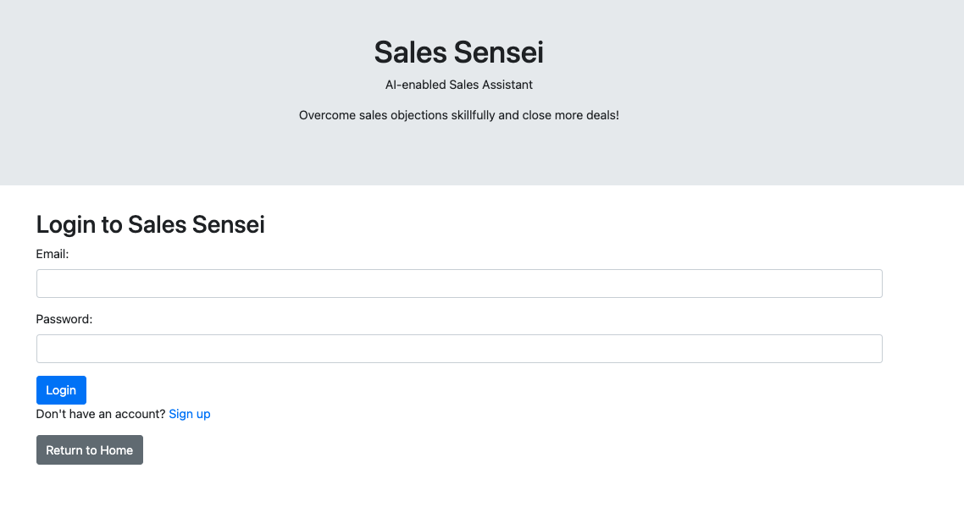Click the 'Overcome sales objections' tagline
Viewport: 964px width, 529px height.
point(459,115)
